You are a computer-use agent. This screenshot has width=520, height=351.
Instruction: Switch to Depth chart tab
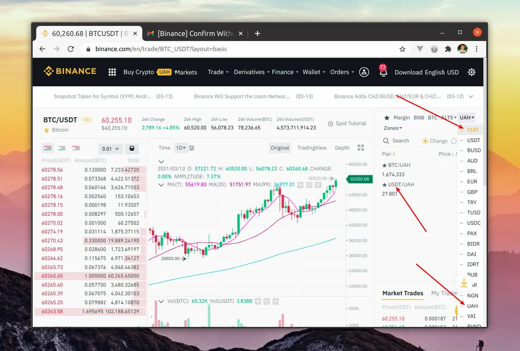342,148
